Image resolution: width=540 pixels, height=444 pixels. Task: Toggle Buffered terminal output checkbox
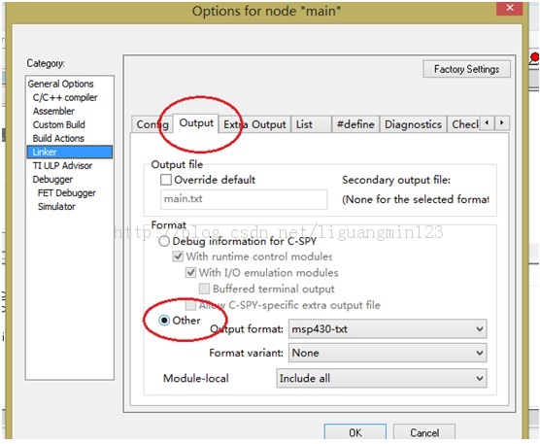pos(204,289)
